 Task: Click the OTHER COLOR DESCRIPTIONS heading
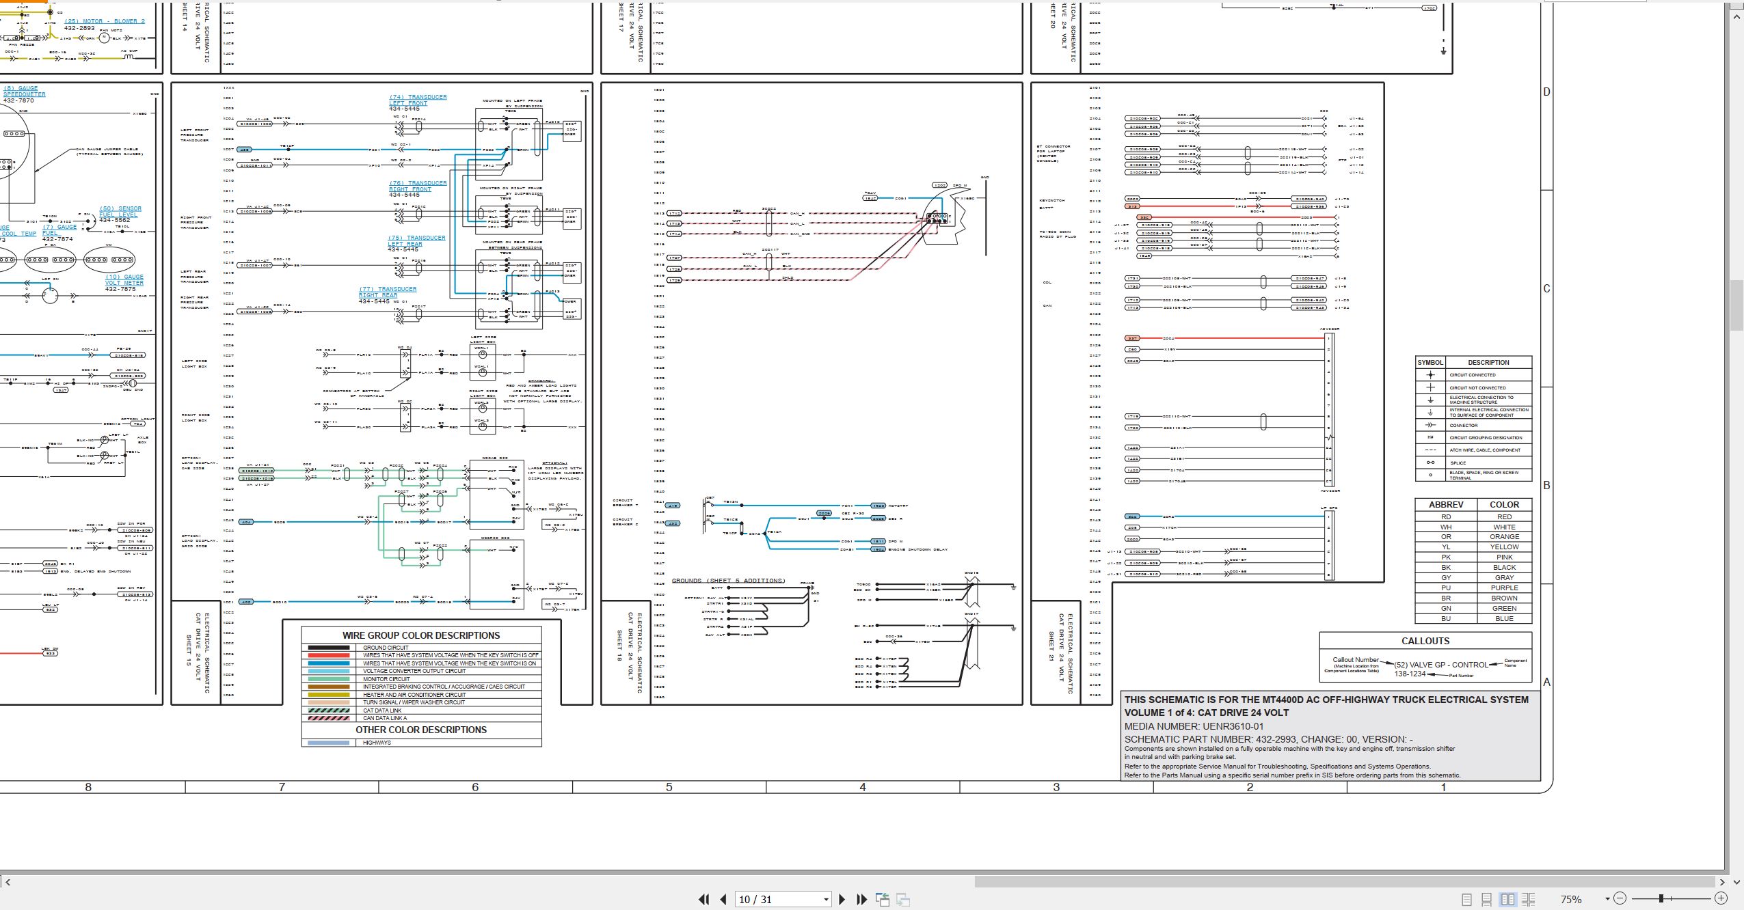pos(421,730)
